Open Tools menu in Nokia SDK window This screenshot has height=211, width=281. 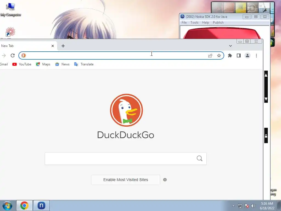pos(194,23)
